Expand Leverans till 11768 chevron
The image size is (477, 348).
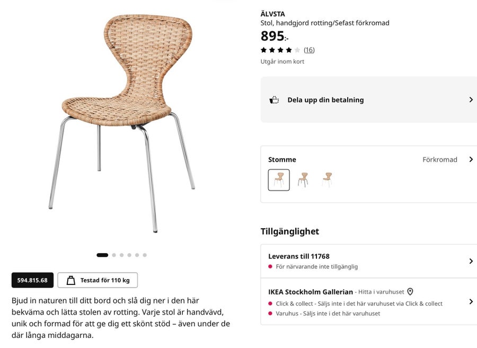(471, 261)
